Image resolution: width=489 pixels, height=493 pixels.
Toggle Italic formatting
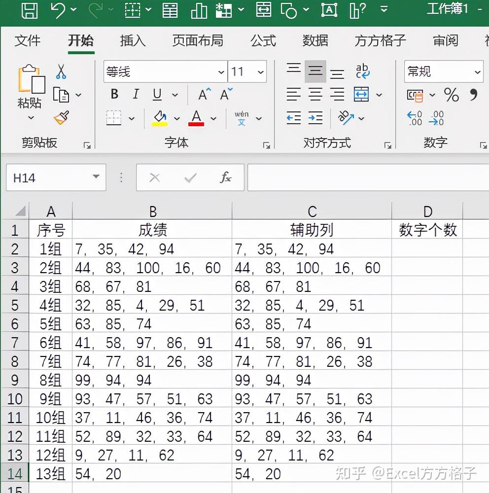[x=136, y=94]
